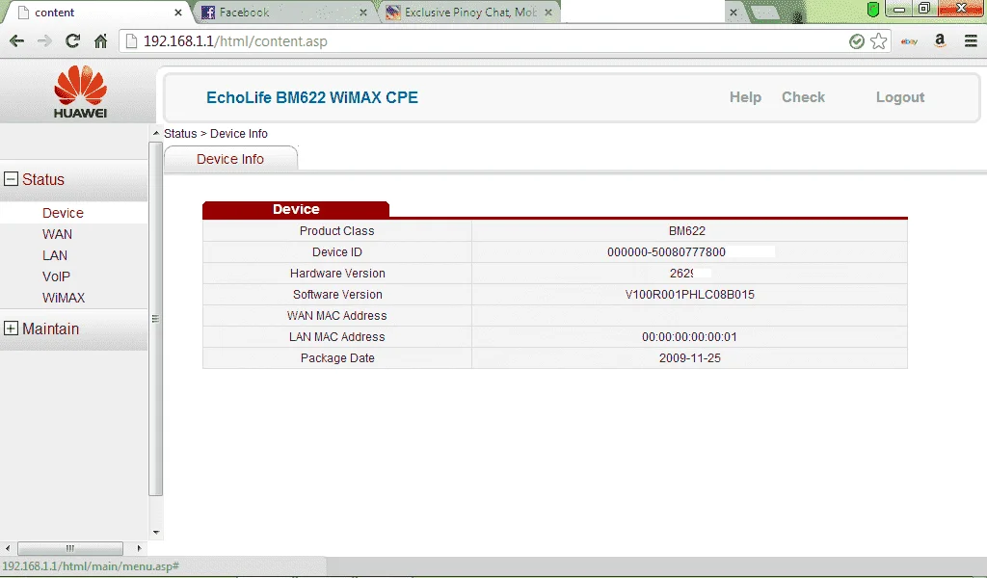Screen dimensions: 987x578
Task: Switch to the Exclusive Pinoy Chat tab
Action: 469,12
